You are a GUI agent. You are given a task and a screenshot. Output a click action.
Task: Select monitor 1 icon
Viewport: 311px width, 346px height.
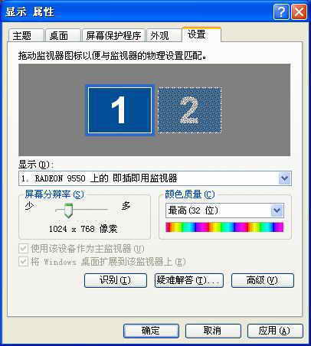point(119,110)
